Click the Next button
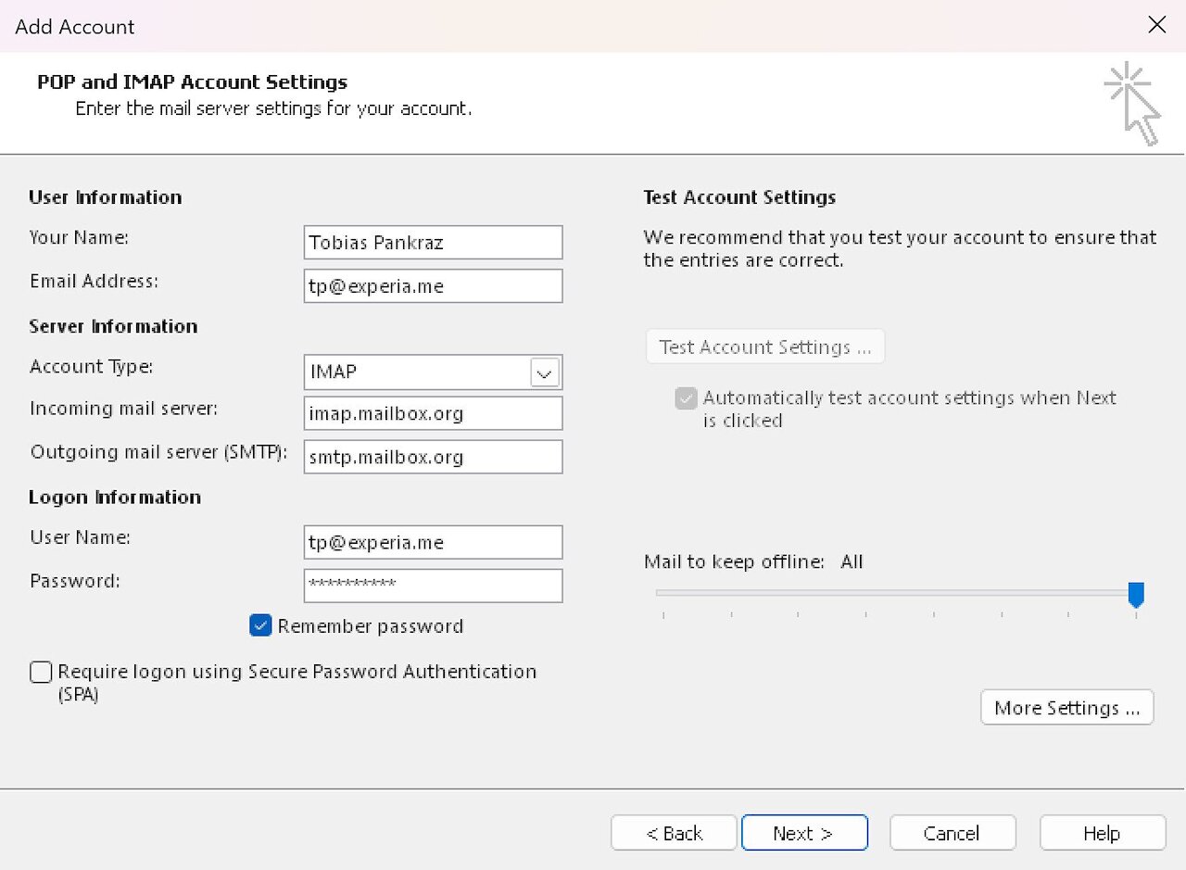 [x=804, y=832]
